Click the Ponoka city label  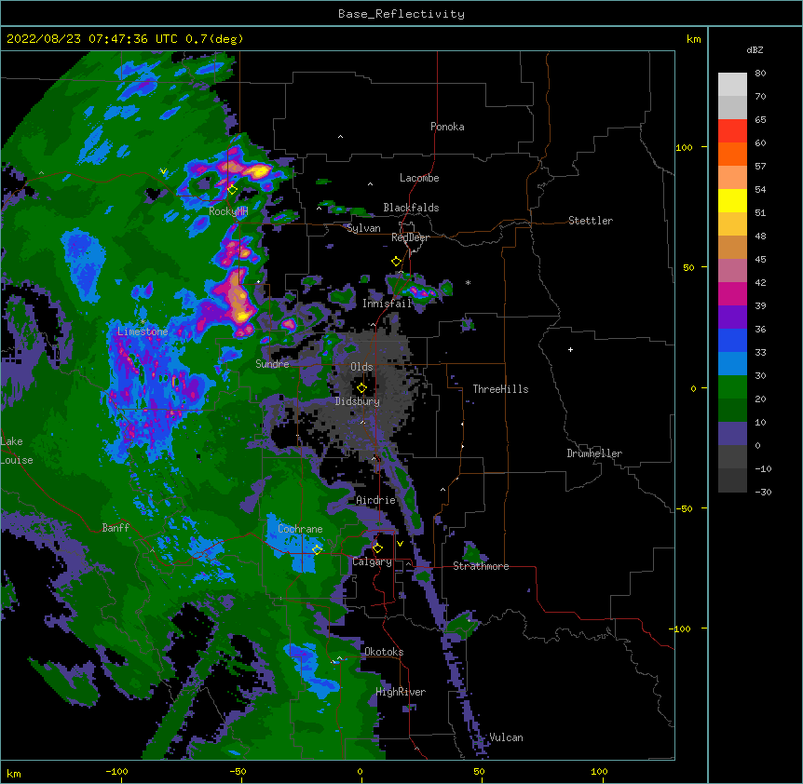coord(447,127)
